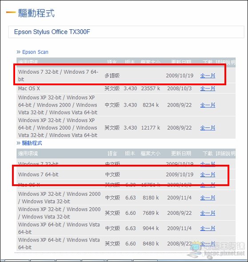Download the 英文版 6.60 driver sized 7689 k
The image size is (248, 262).
(208, 213)
